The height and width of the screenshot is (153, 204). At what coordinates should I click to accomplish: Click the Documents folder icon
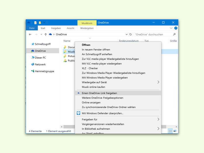coord(65,47)
